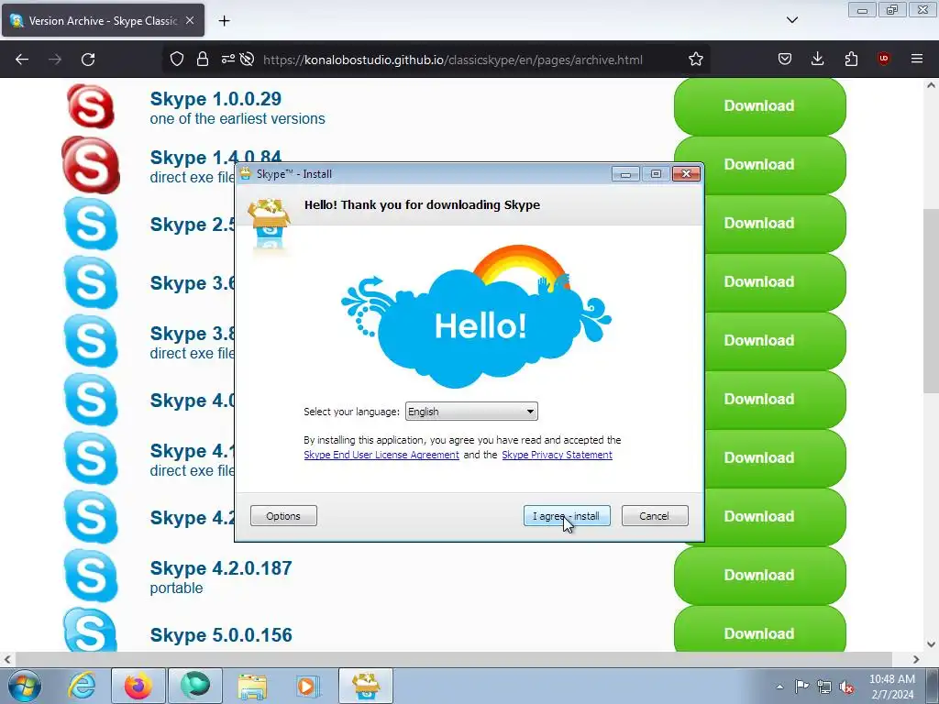The width and height of the screenshot is (939, 704).
Task: Click the autoplay blocked icon in the address bar
Action: [x=247, y=59]
